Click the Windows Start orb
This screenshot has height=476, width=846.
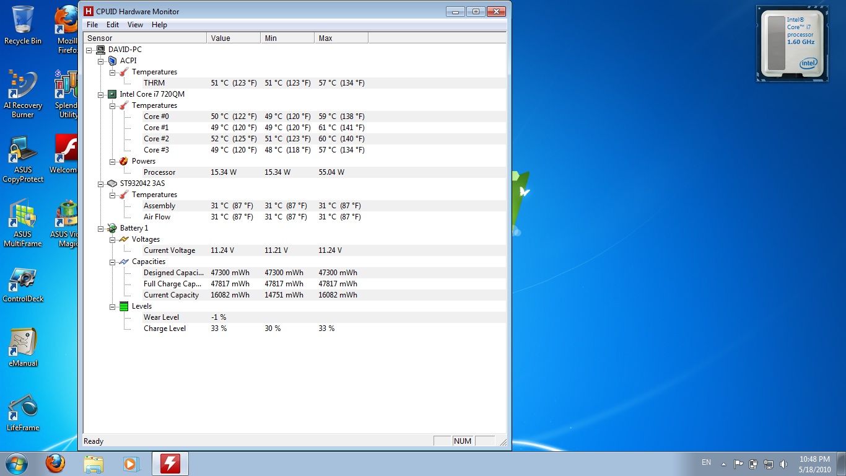[17, 464]
